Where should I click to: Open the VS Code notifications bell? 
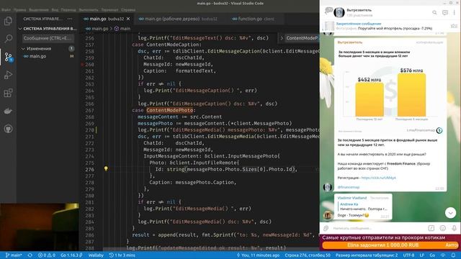(x=453, y=255)
